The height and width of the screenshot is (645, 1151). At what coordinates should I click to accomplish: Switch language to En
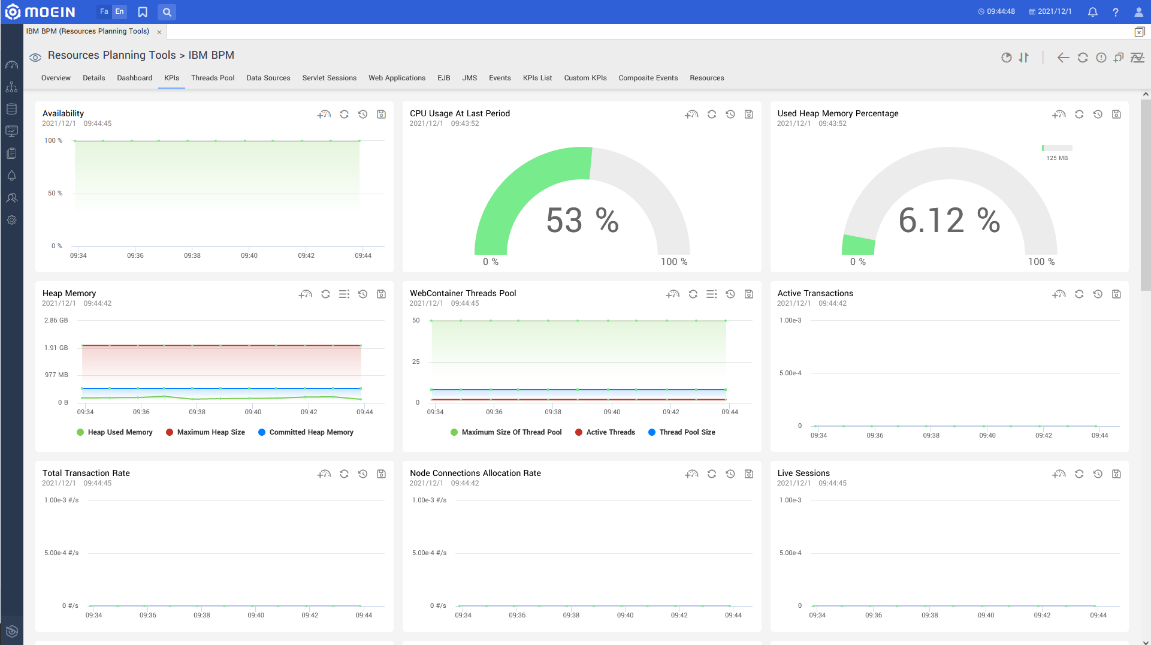coord(119,11)
